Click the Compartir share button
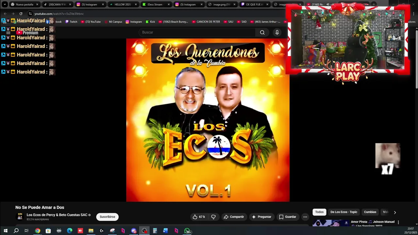This screenshot has height=235, width=418. click(x=234, y=217)
